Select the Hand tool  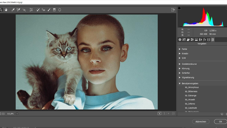tap(6, 10)
